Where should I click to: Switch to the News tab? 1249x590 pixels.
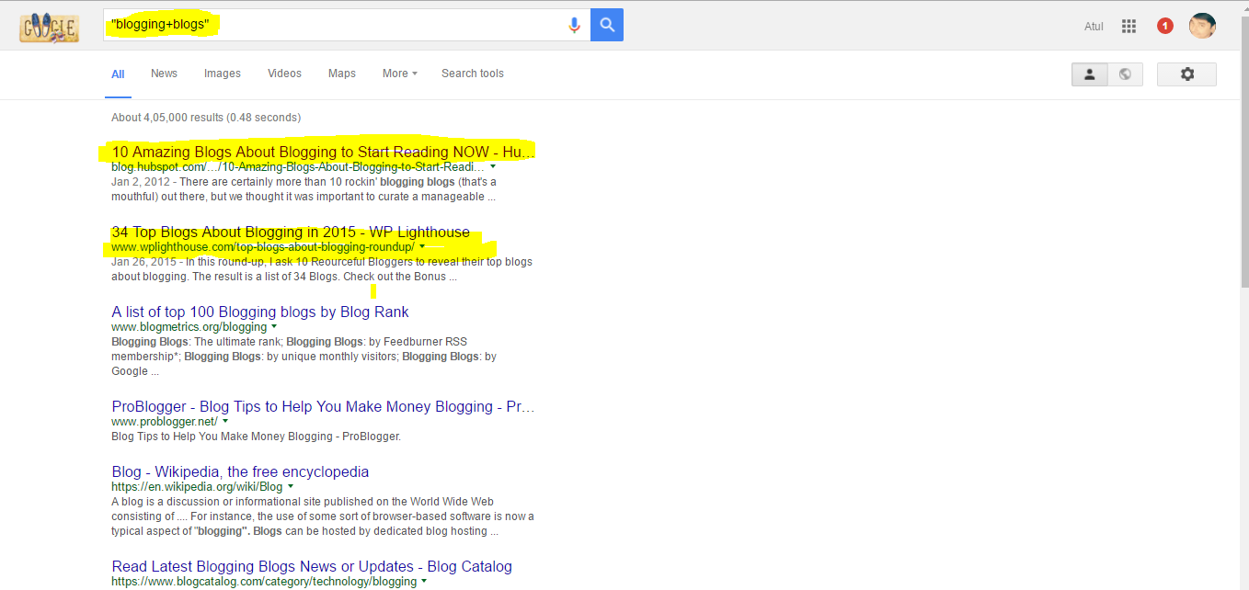pyautogui.click(x=164, y=74)
